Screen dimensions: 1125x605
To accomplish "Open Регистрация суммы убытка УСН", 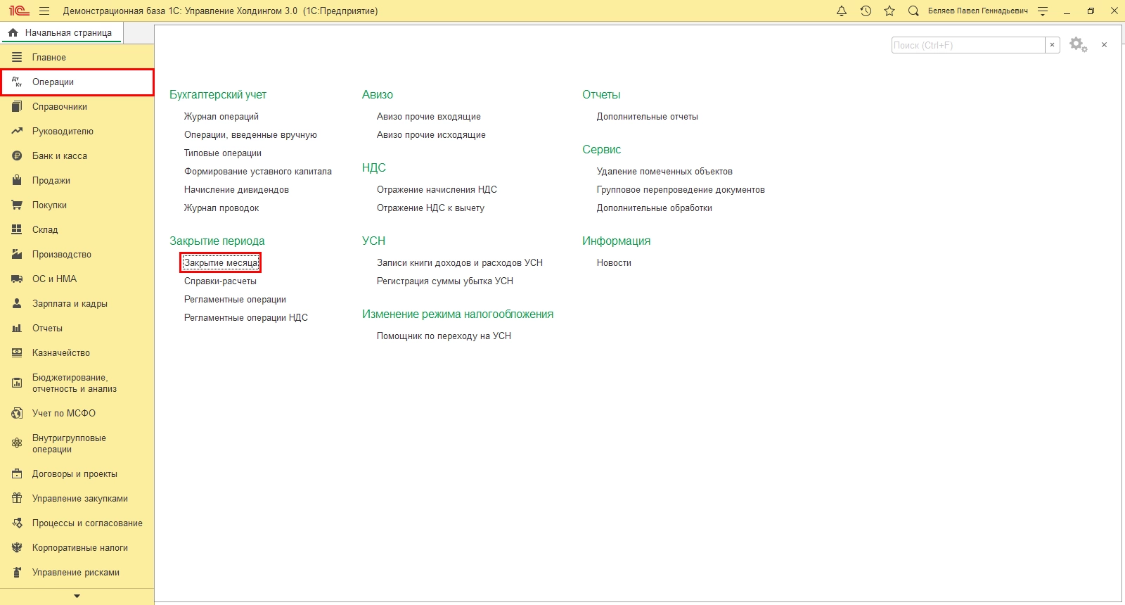I will (445, 281).
